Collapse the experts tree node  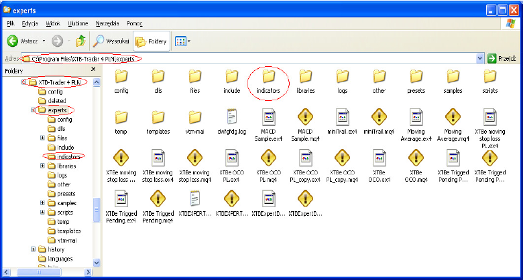click(34, 110)
